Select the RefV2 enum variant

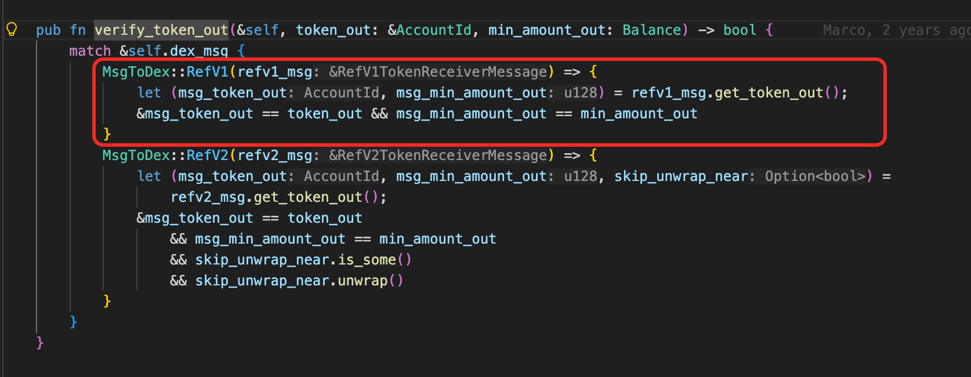(x=207, y=155)
